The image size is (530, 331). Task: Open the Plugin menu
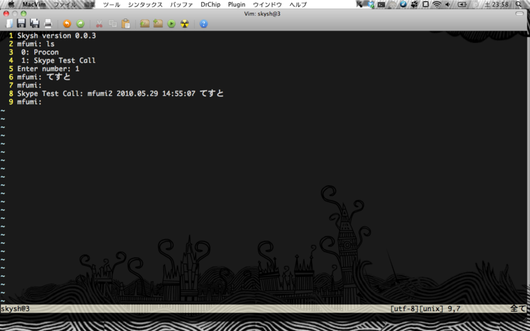click(x=237, y=5)
